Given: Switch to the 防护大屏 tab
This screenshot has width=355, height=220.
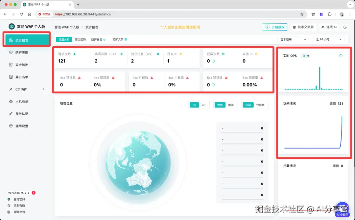Looking at the screenshot, I should (120, 39).
